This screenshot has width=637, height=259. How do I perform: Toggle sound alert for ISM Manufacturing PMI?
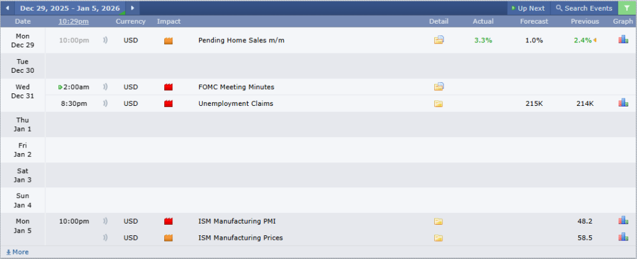105,221
